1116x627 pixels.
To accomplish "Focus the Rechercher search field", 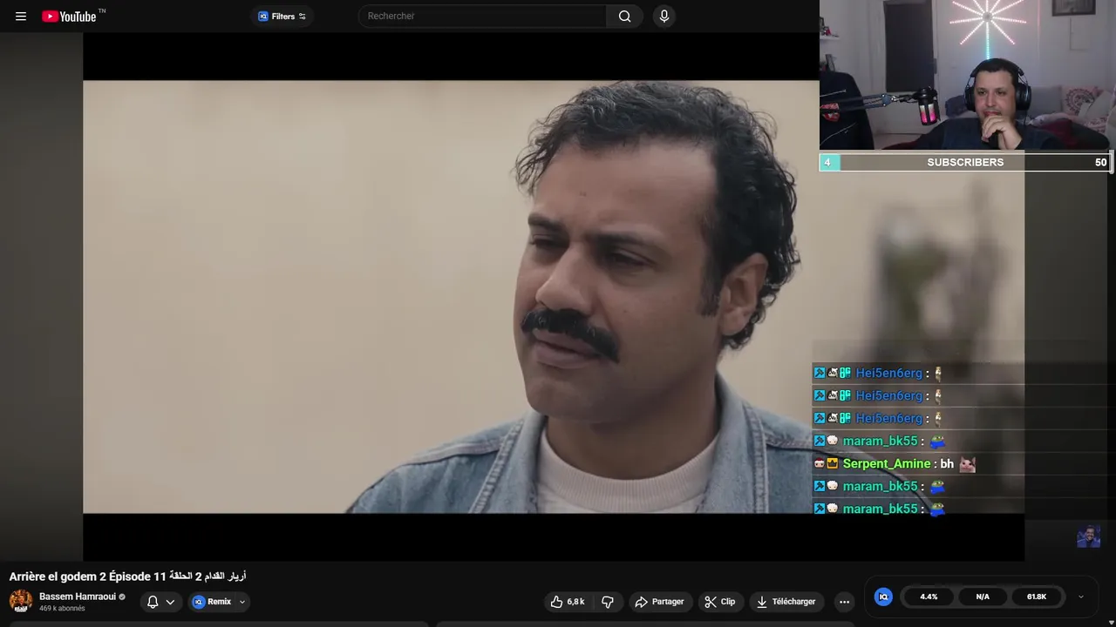I will [x=482, y=16].
